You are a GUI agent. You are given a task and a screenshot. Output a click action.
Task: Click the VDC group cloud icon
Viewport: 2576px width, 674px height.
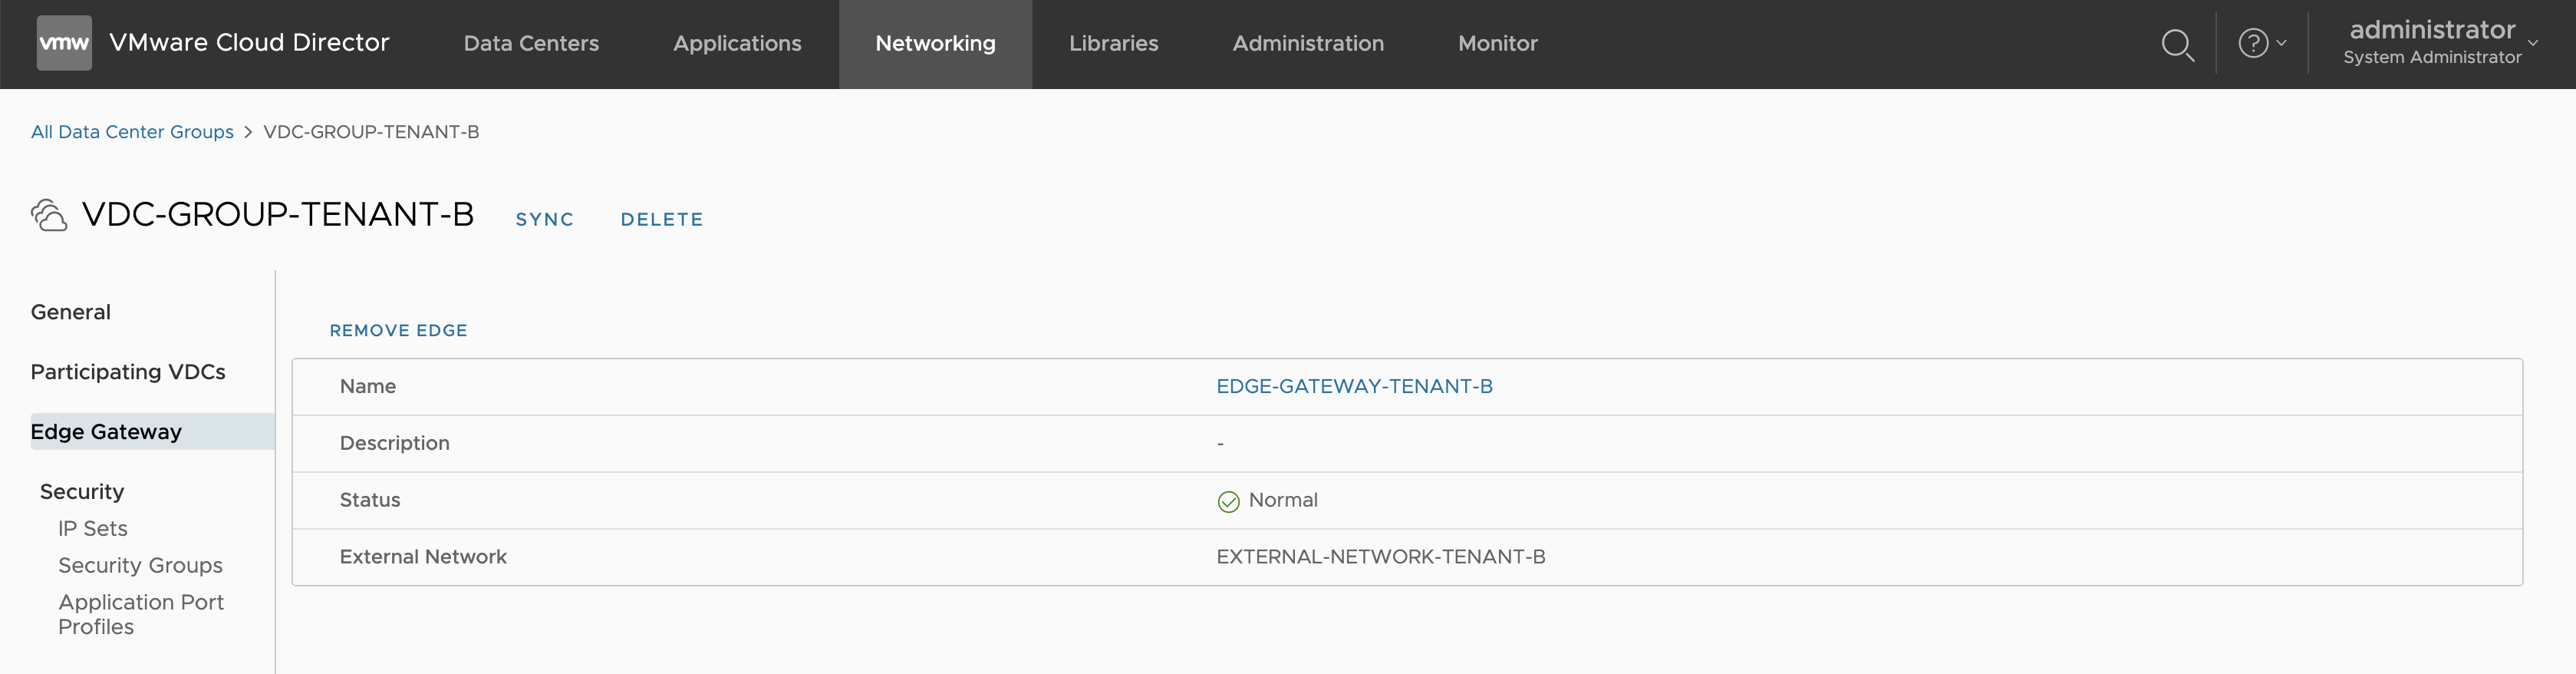tap(49, 215)
